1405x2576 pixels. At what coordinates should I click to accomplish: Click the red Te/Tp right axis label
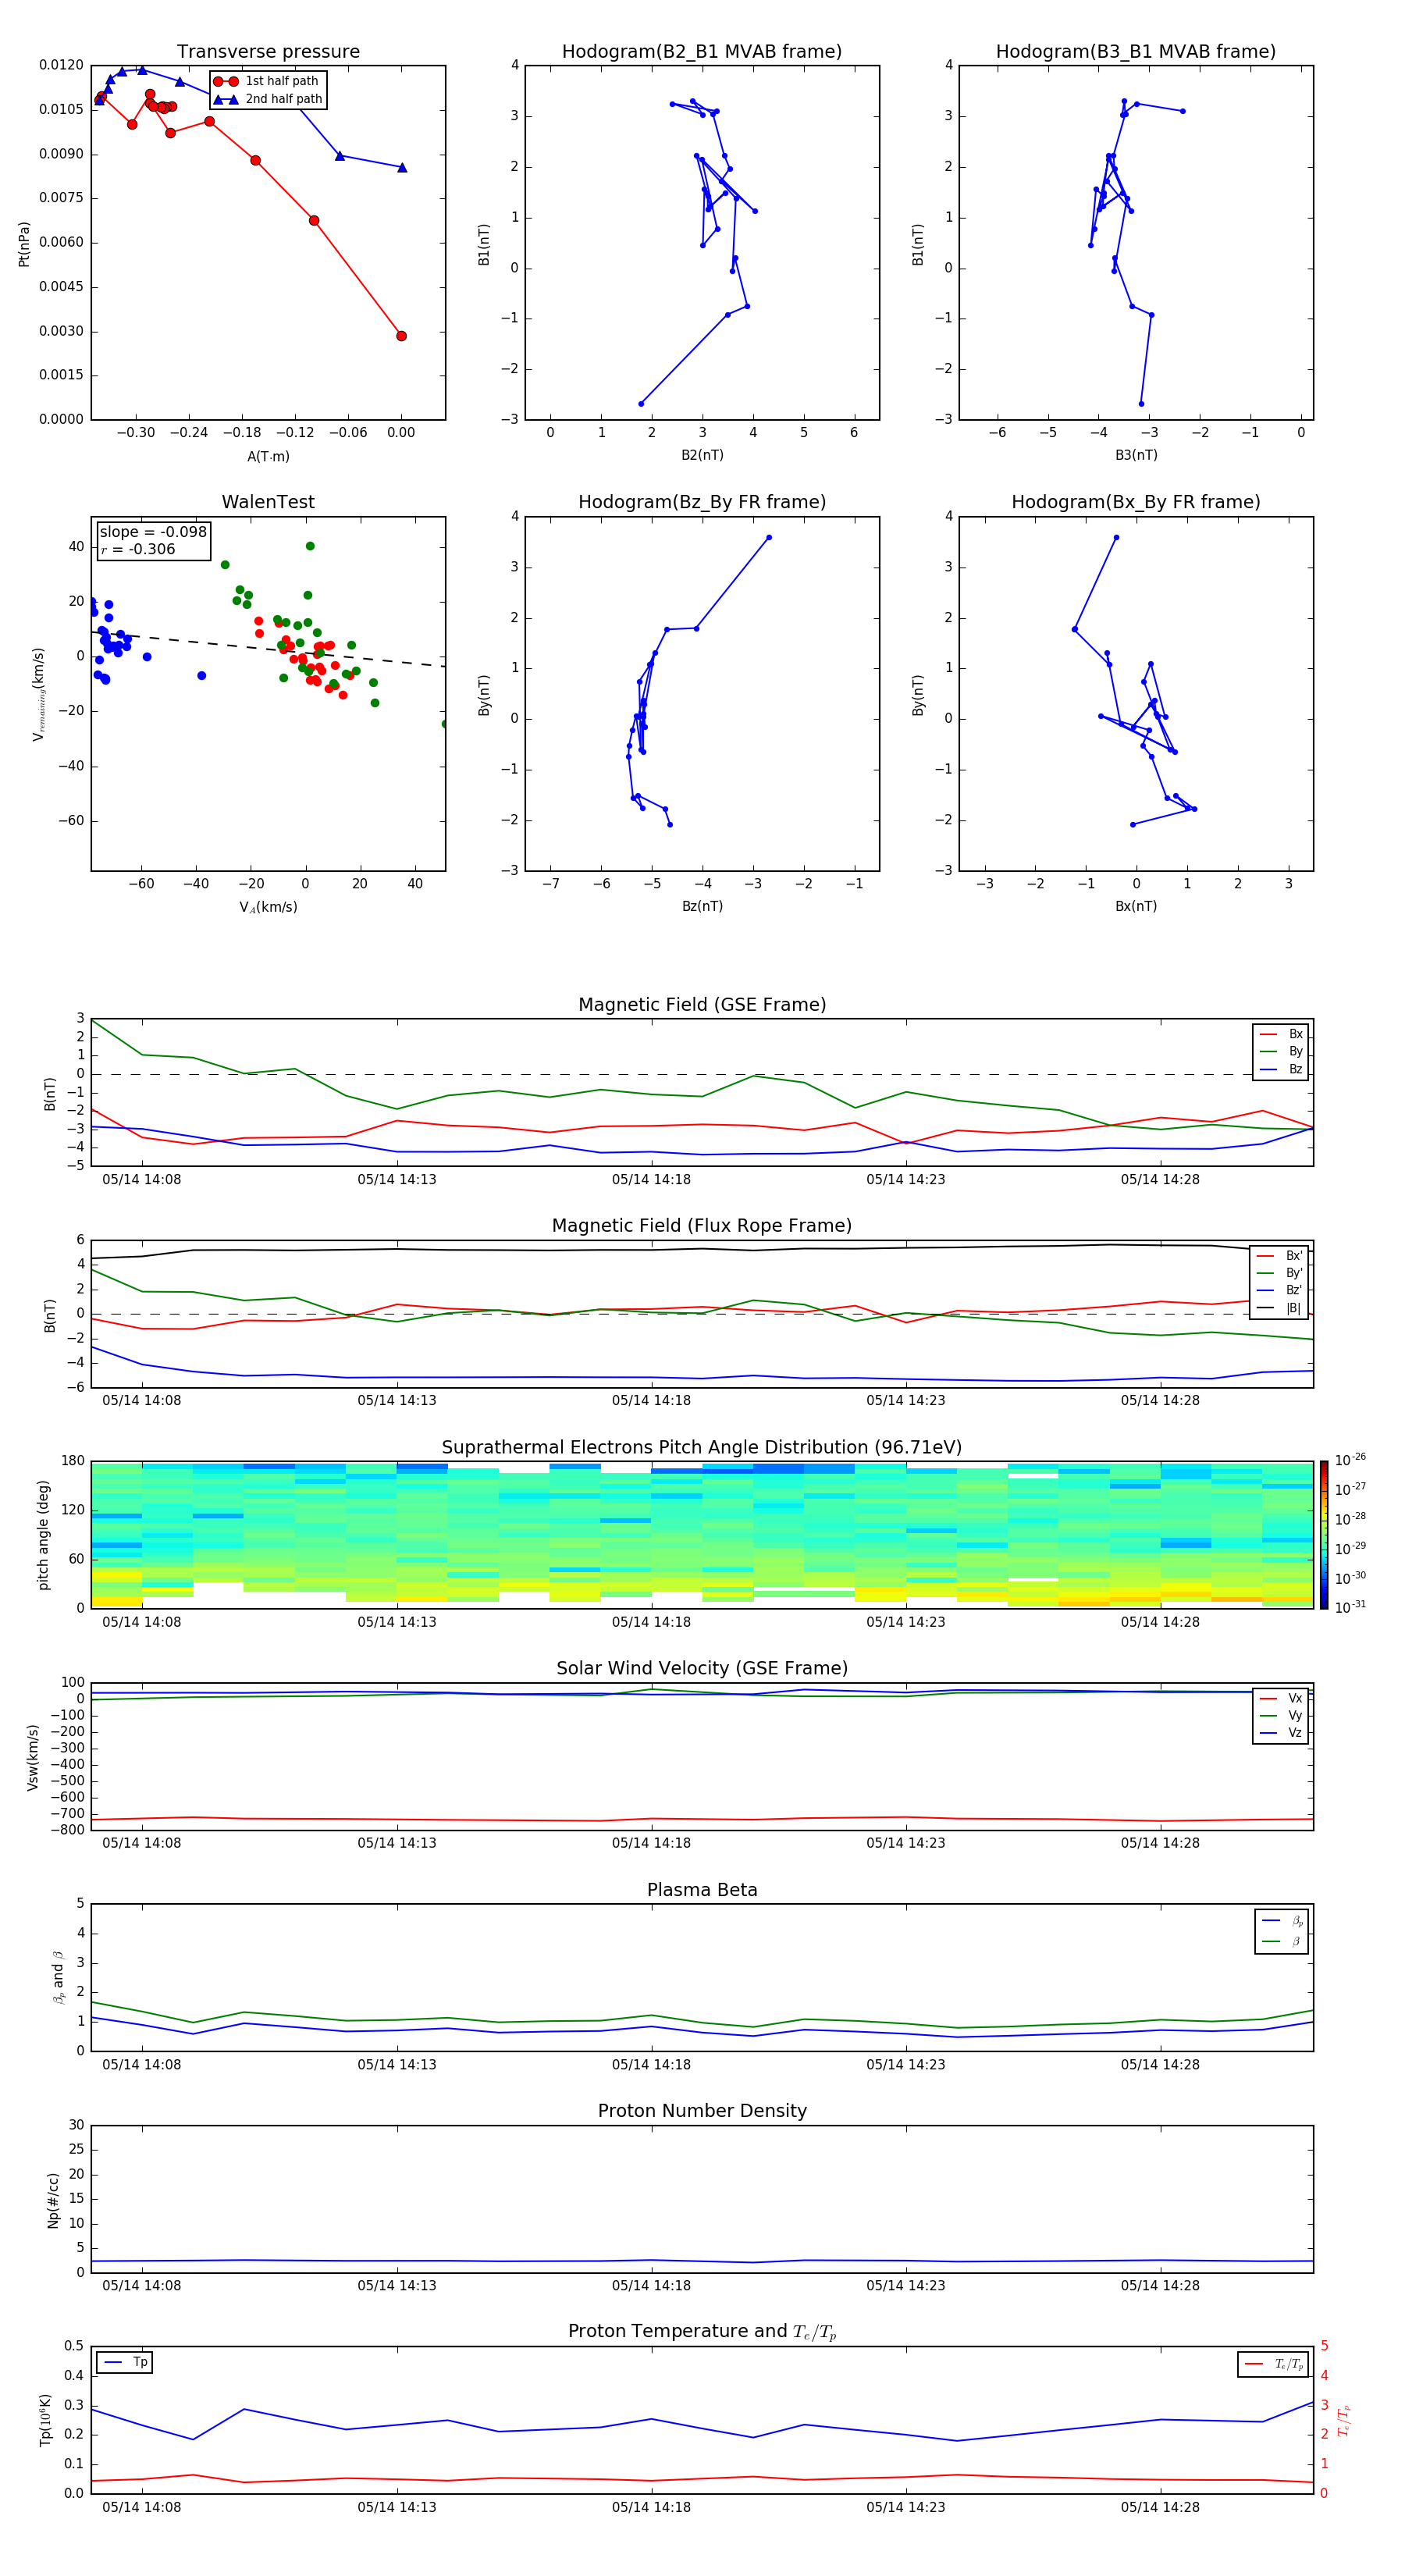point(1345,2420)
